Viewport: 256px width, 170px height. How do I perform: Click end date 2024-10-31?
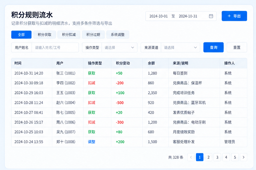click(188, 16)
